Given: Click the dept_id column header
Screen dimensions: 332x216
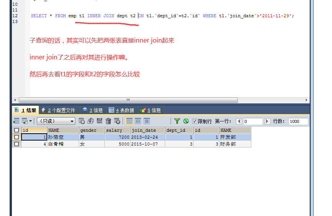Looking at the screenshot, I should 179,130.
